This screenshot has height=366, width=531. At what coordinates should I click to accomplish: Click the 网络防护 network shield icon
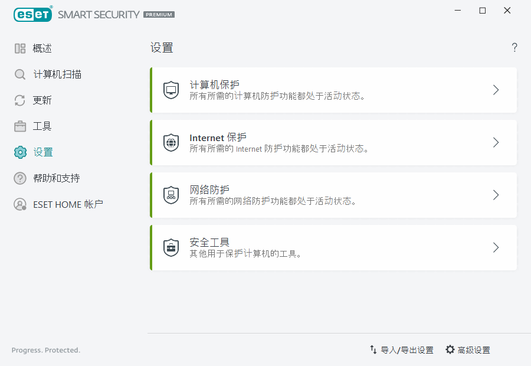pos(171,195)
